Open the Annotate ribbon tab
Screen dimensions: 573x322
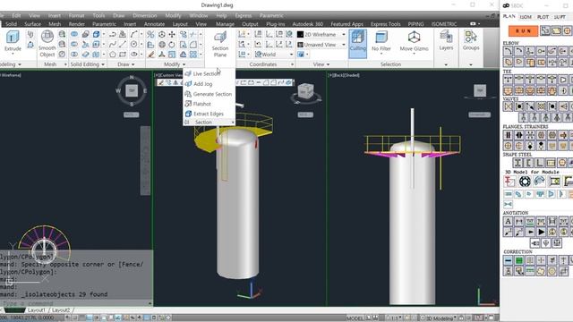pos(154,24)
